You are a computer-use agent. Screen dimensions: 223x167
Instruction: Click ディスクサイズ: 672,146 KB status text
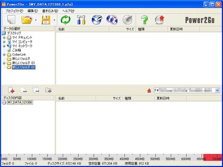[64, 164]
